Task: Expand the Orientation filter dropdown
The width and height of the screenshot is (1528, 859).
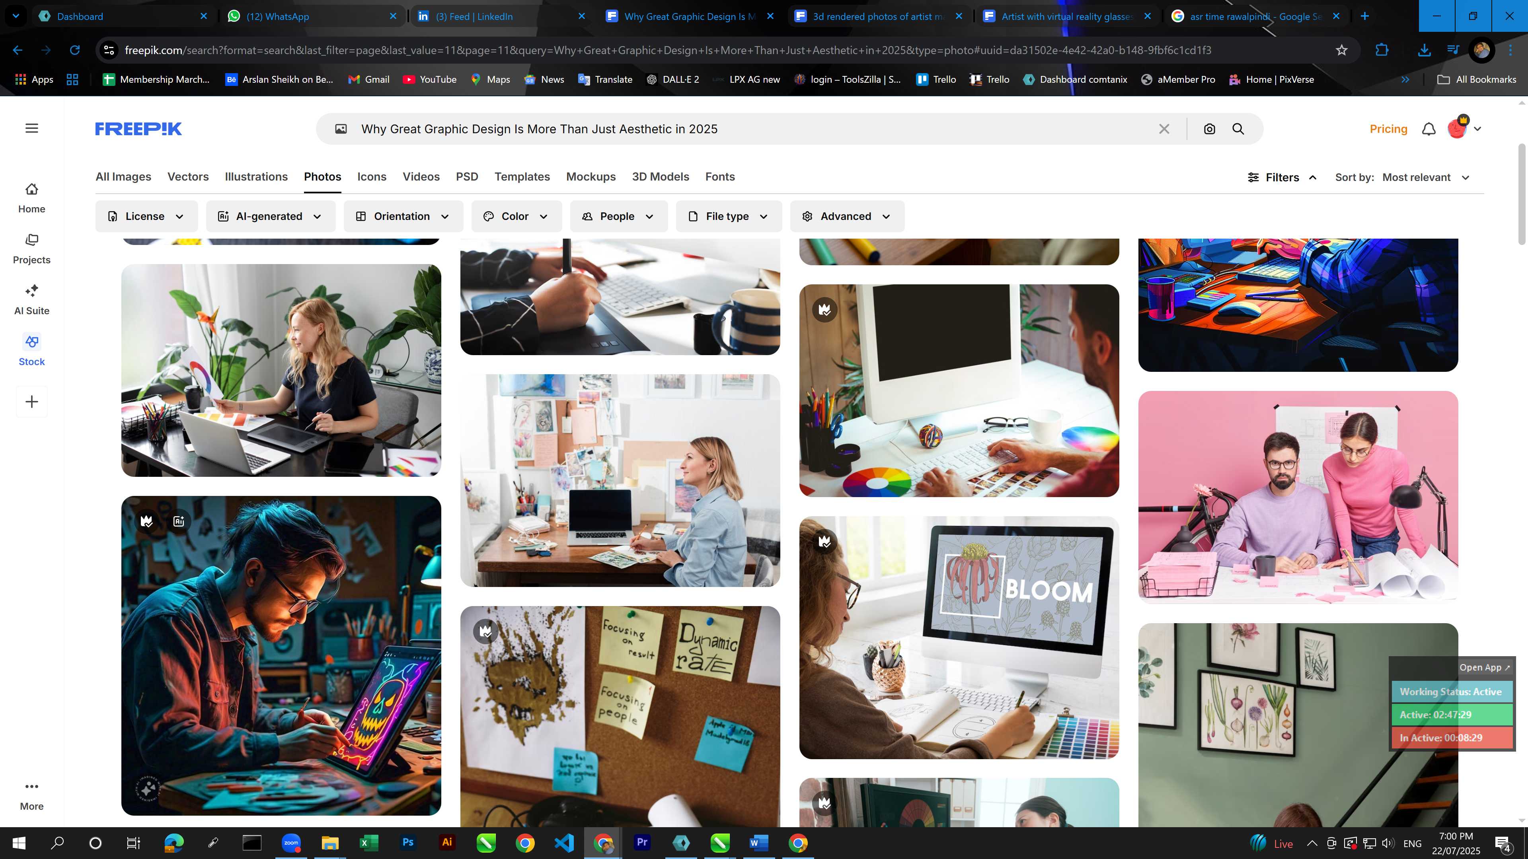Action: tap(403, 216)
